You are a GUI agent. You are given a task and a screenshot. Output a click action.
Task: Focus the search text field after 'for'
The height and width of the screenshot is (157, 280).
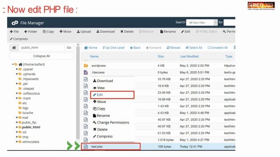229,23
